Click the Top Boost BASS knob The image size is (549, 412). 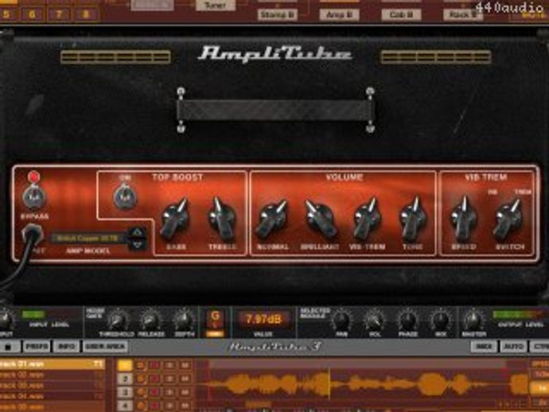tap(174, 220)
